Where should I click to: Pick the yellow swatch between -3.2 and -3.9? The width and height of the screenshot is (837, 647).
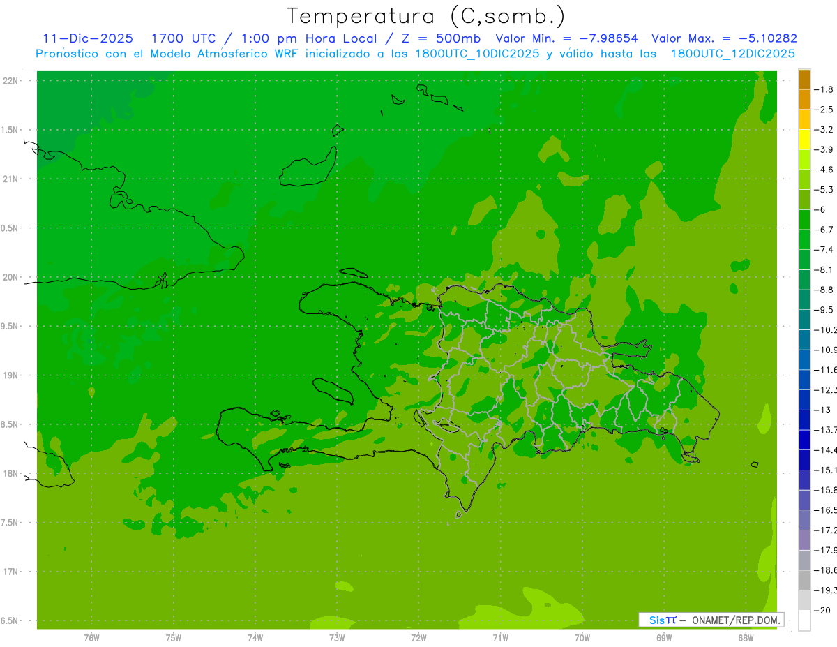coord(804,140)
